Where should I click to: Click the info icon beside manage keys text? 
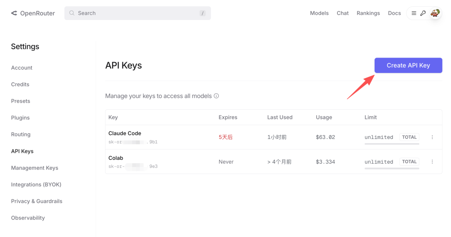pos(216,96)
